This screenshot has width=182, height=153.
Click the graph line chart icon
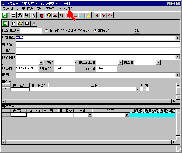27,15
